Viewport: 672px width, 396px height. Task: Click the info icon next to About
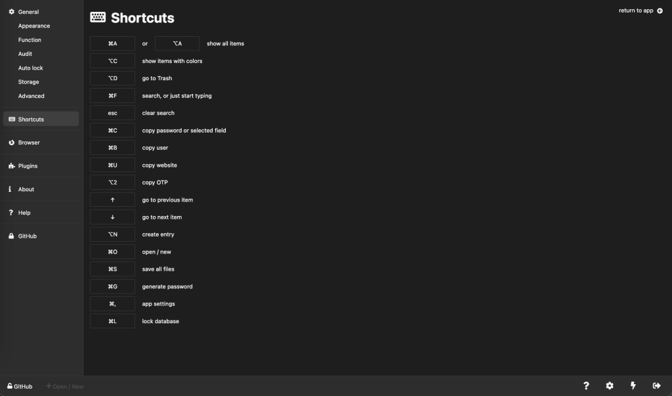click(9, 189)
